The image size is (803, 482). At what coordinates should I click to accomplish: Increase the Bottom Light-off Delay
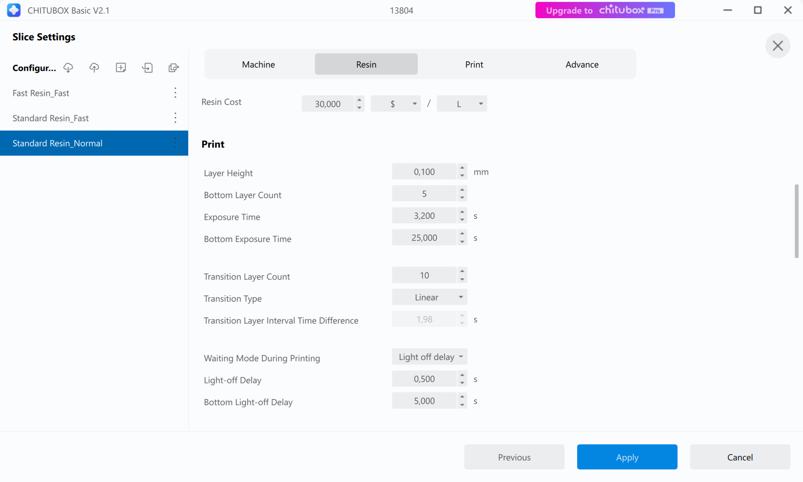(462, 397)
